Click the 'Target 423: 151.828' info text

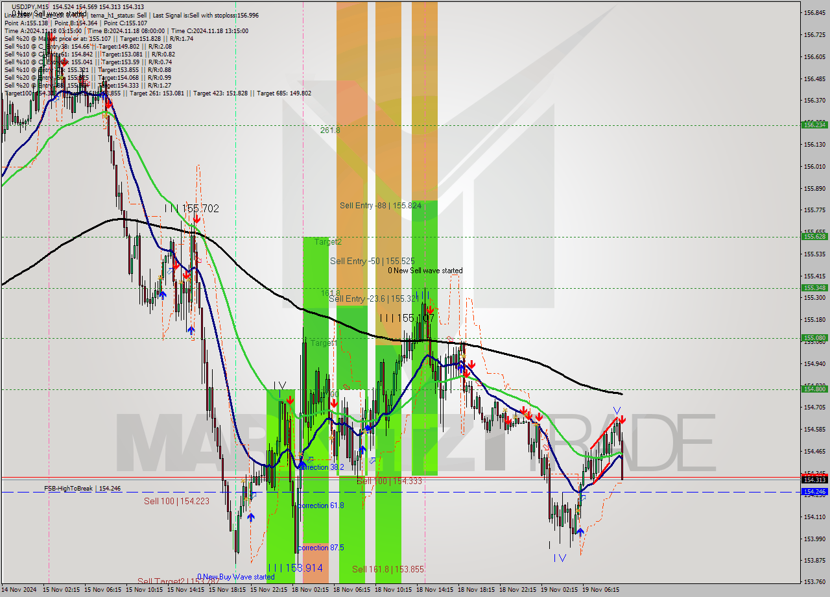[x=220, y=93]
